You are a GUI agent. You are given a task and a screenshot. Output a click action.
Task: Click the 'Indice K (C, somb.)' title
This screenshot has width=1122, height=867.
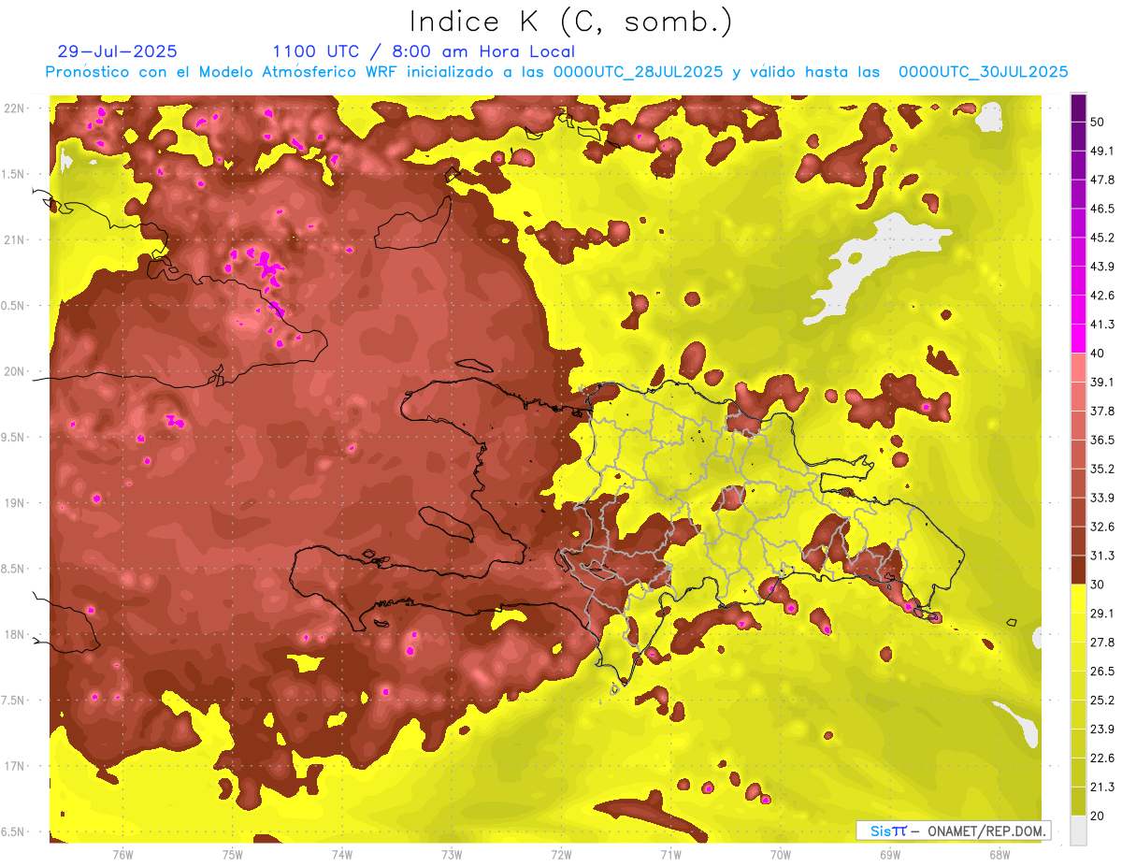click(x=570, y=22)
